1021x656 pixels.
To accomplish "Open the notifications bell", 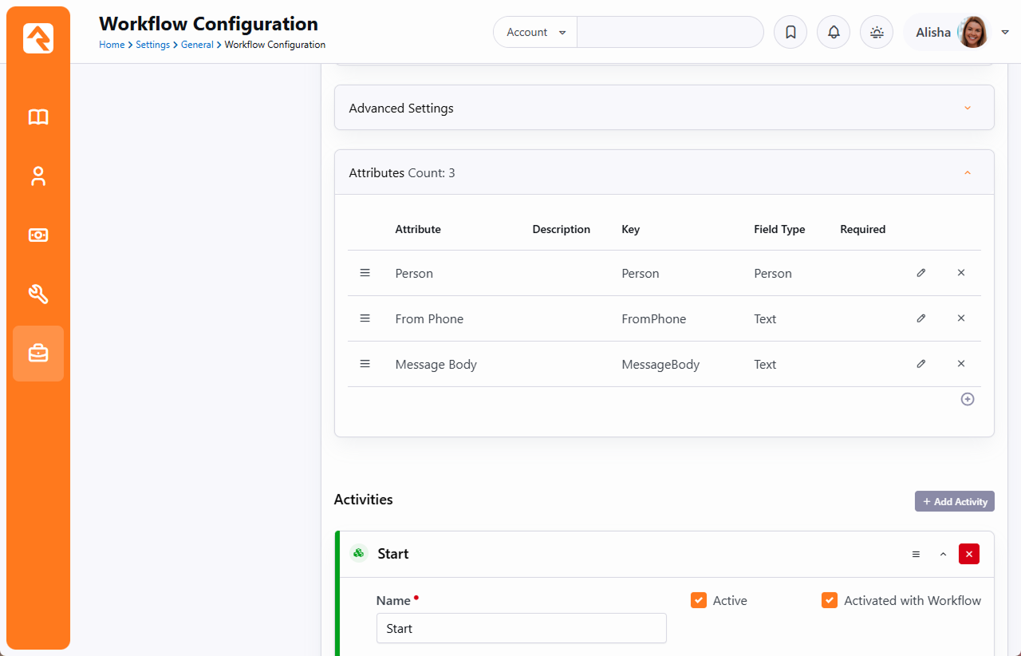I will (834, 33).
